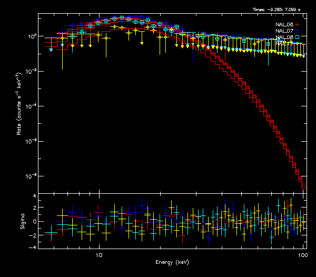Select the NAI_08 legend label

[284, 37]
